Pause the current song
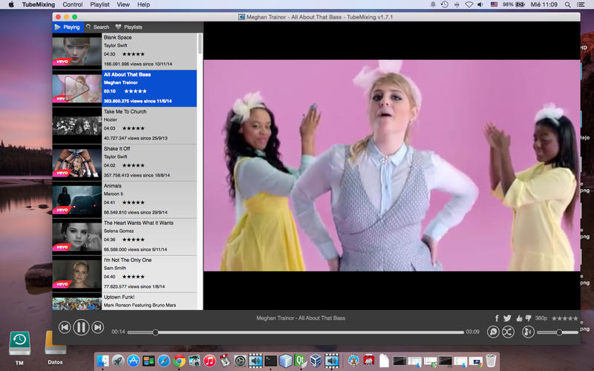 (x=81, y=327)
